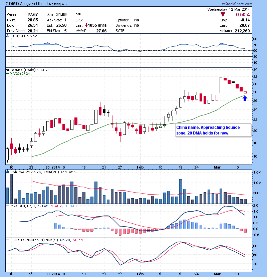The height and width of the screenshot is (277, 267).
Task: Click the SCTR: label
Action: 120,31
